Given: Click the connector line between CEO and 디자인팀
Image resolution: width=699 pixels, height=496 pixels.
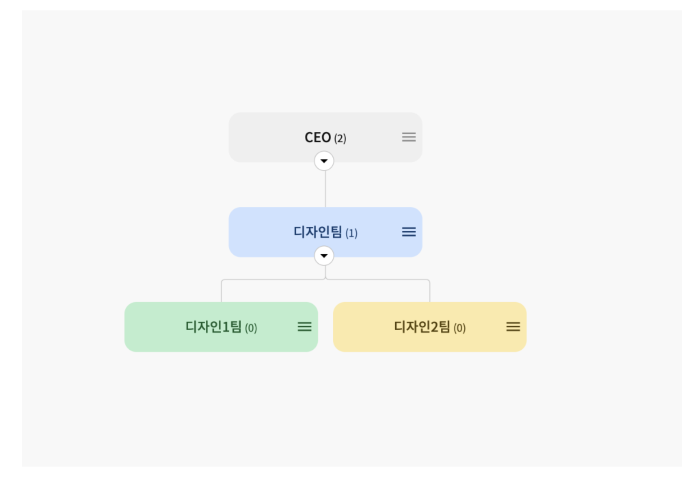Looking at the screenshot, I should tap(325, 189).
